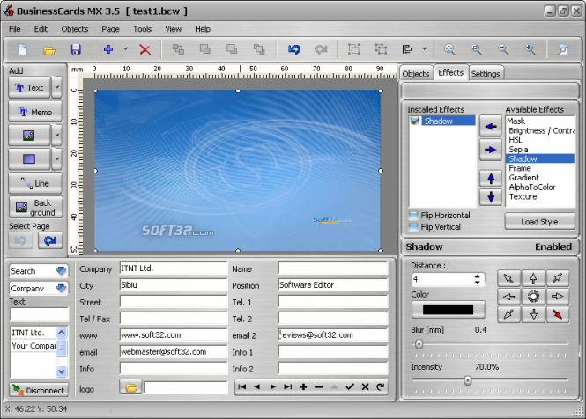Delete object with the red X icon
Viewport: 586px width, 419px height.
coord(145,49)
